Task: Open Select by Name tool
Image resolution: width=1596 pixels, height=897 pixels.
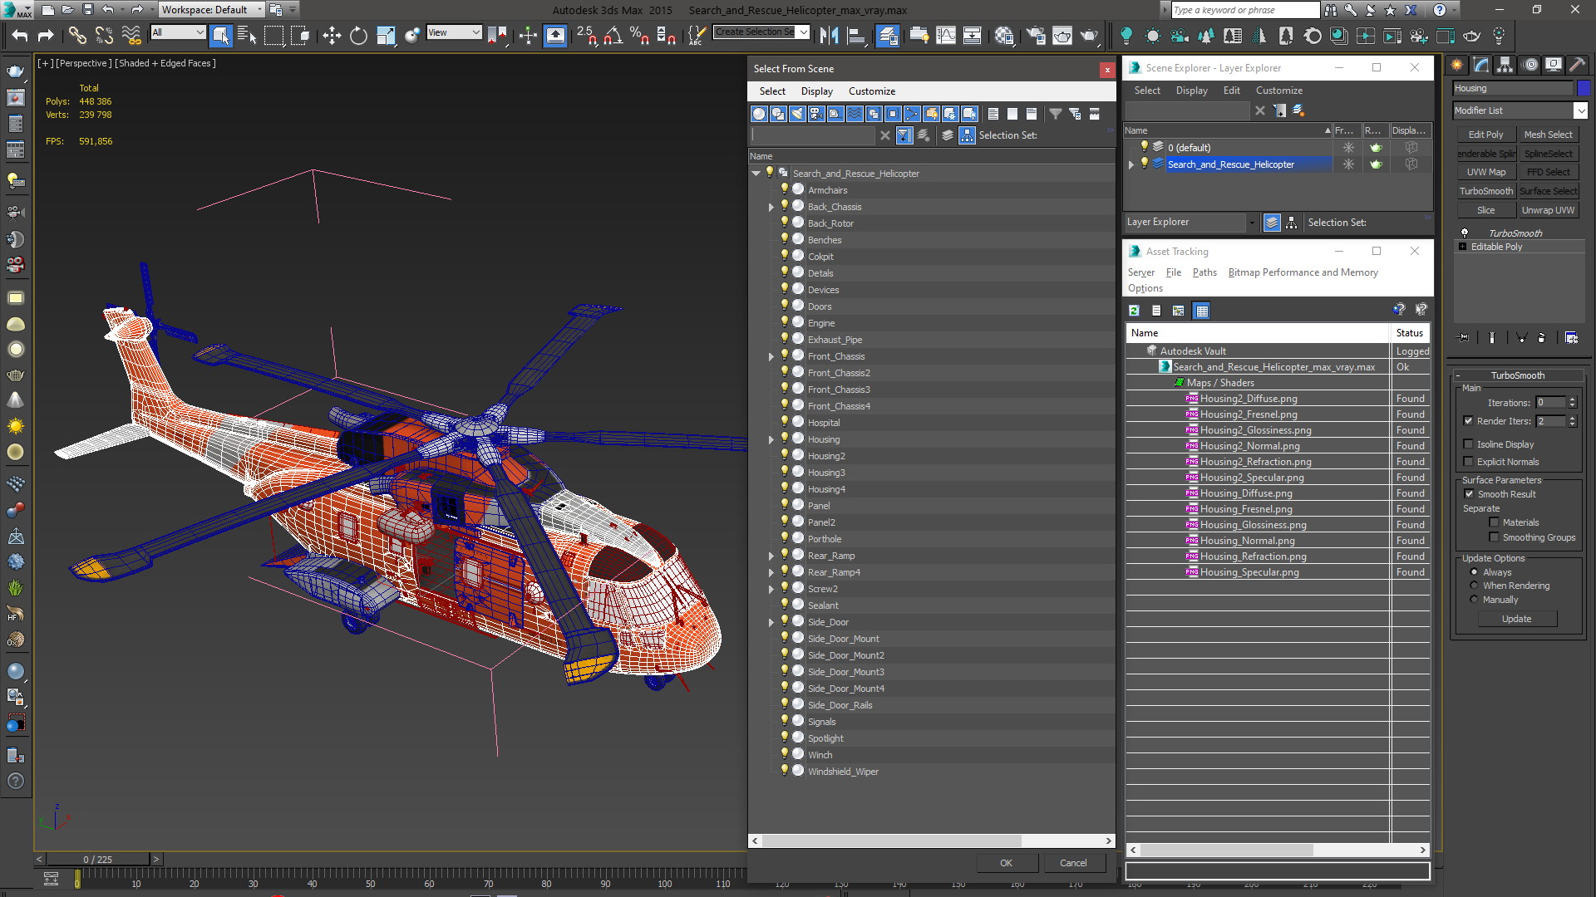Action: click(x=247, y=36)
